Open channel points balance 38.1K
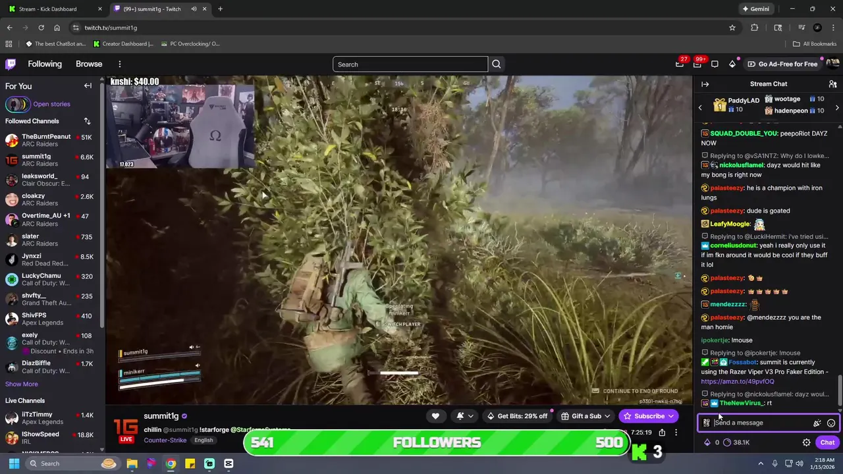This screenshot has height=474, width=843. coord(736,442)
